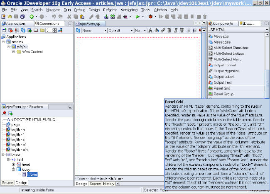Click the Unordered list icon
The height and width of the screenshot is (194, 270).
point(195,30)
